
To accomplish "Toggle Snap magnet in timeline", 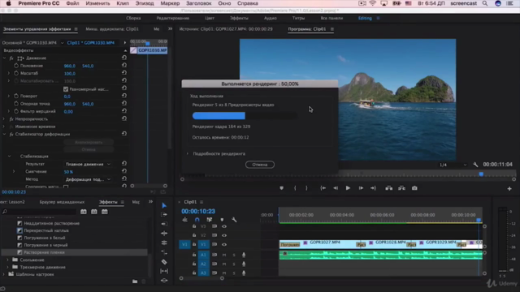I will pyautogui.click(x=197, y=220).
